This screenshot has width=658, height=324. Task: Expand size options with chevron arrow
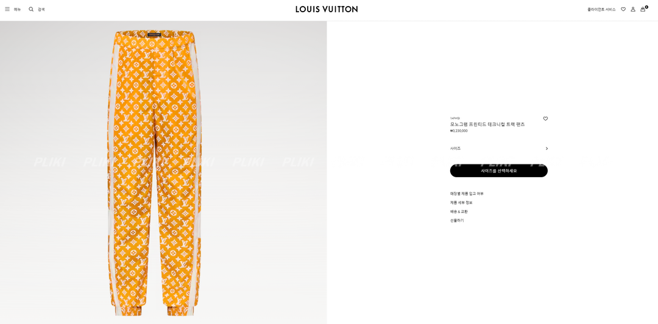tap(547, 149)
